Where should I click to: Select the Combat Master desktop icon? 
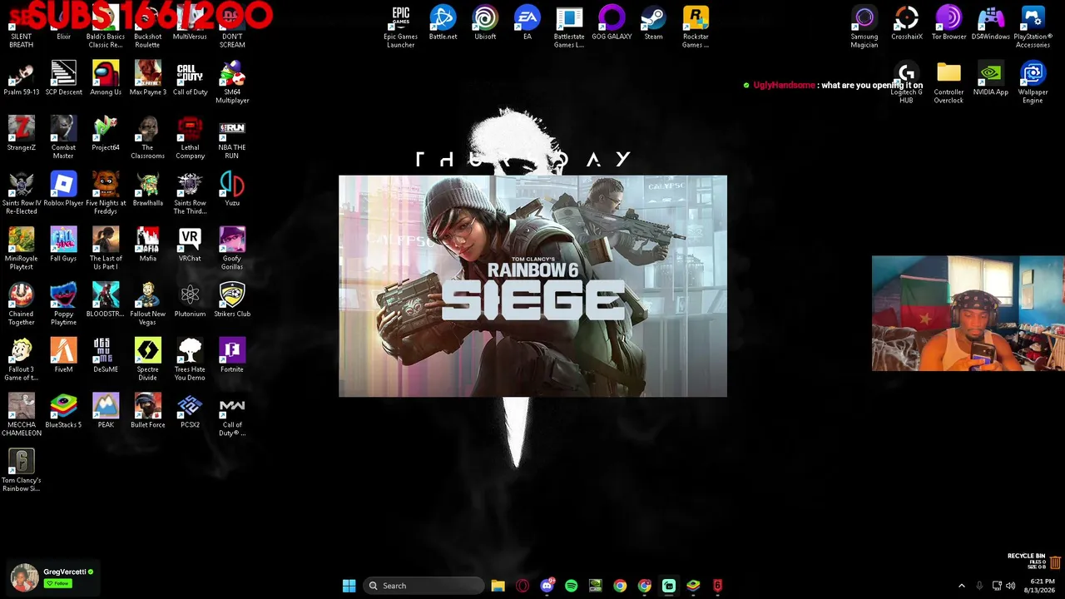(x=63, y=138)
